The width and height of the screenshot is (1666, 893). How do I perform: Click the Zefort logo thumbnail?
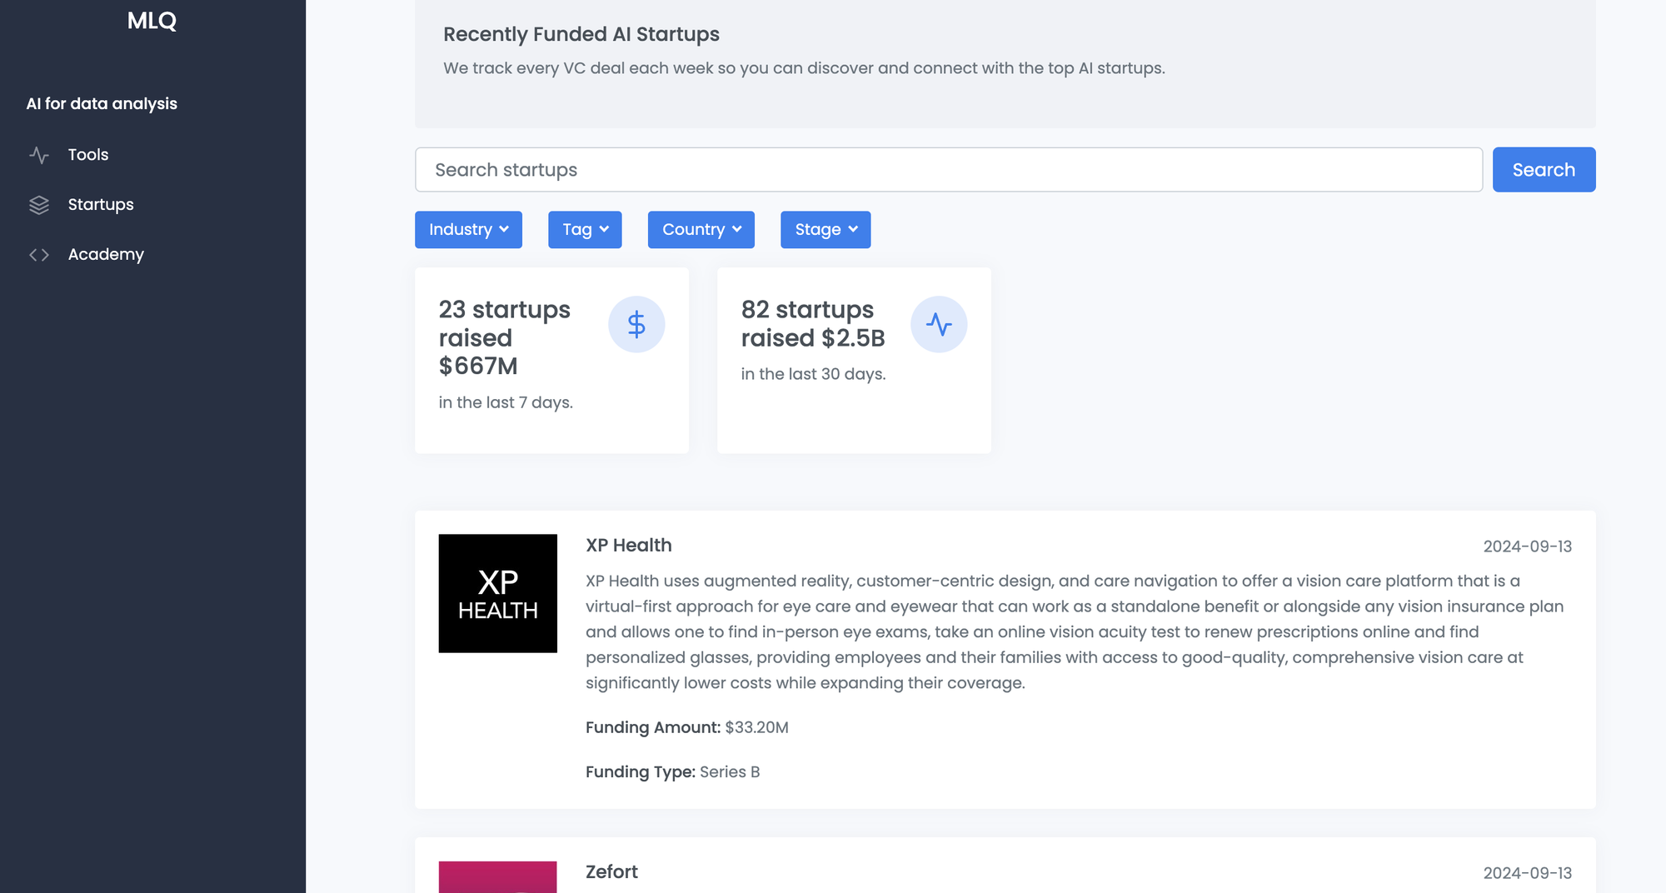pos(498,877)
